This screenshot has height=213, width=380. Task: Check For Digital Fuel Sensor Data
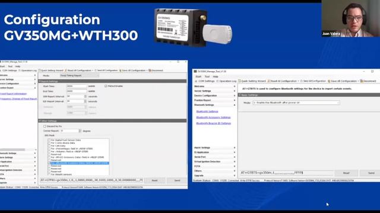[x=49, y=140]
